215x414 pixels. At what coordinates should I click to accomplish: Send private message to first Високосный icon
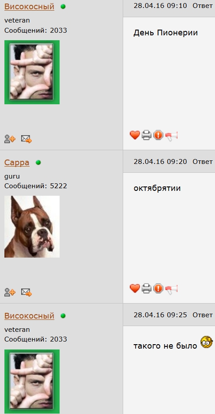[26, 139]
